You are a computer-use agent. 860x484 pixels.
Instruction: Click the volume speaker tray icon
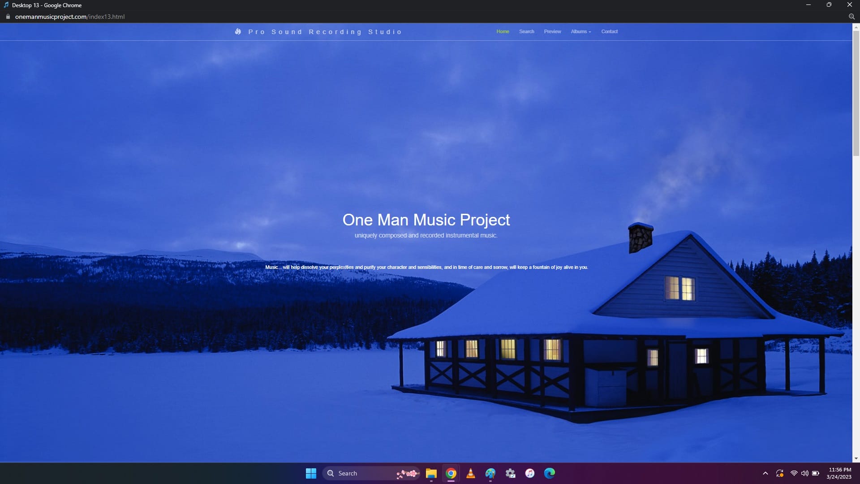(x=804, y=473)
